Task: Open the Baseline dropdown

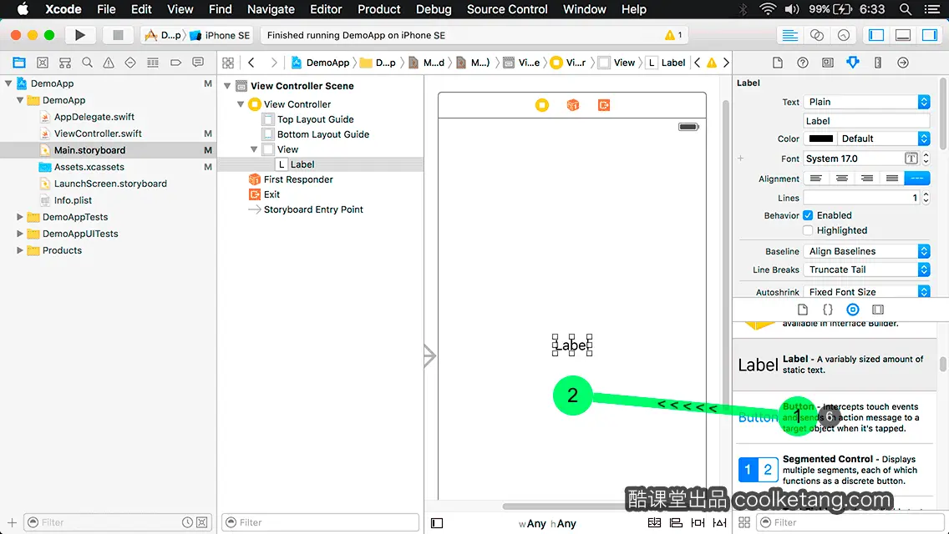Action: pyautogui.click(x=866, y=251)
